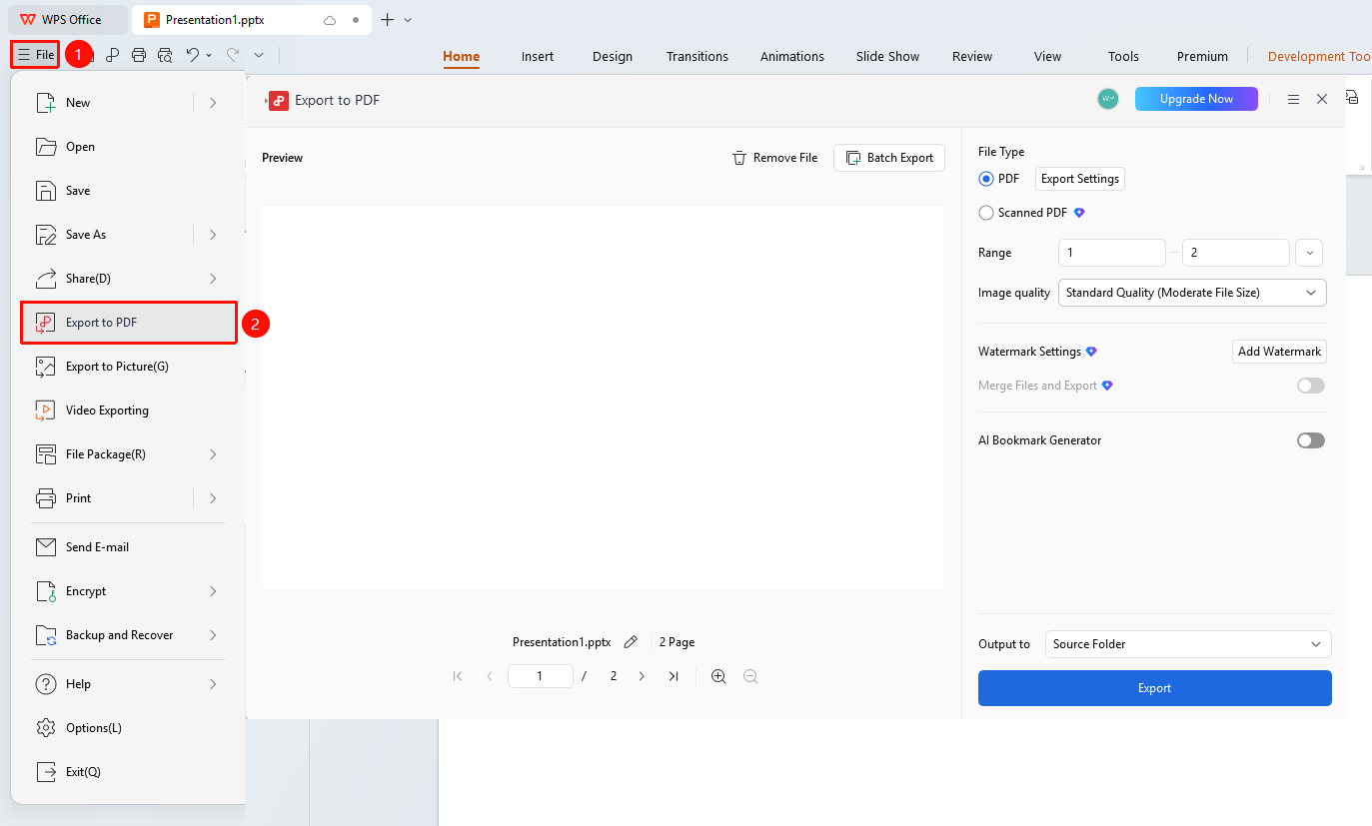Viewport: 1372px width, 826px height.
Task: Click the Batch Export button
Action: click(889, 158)
